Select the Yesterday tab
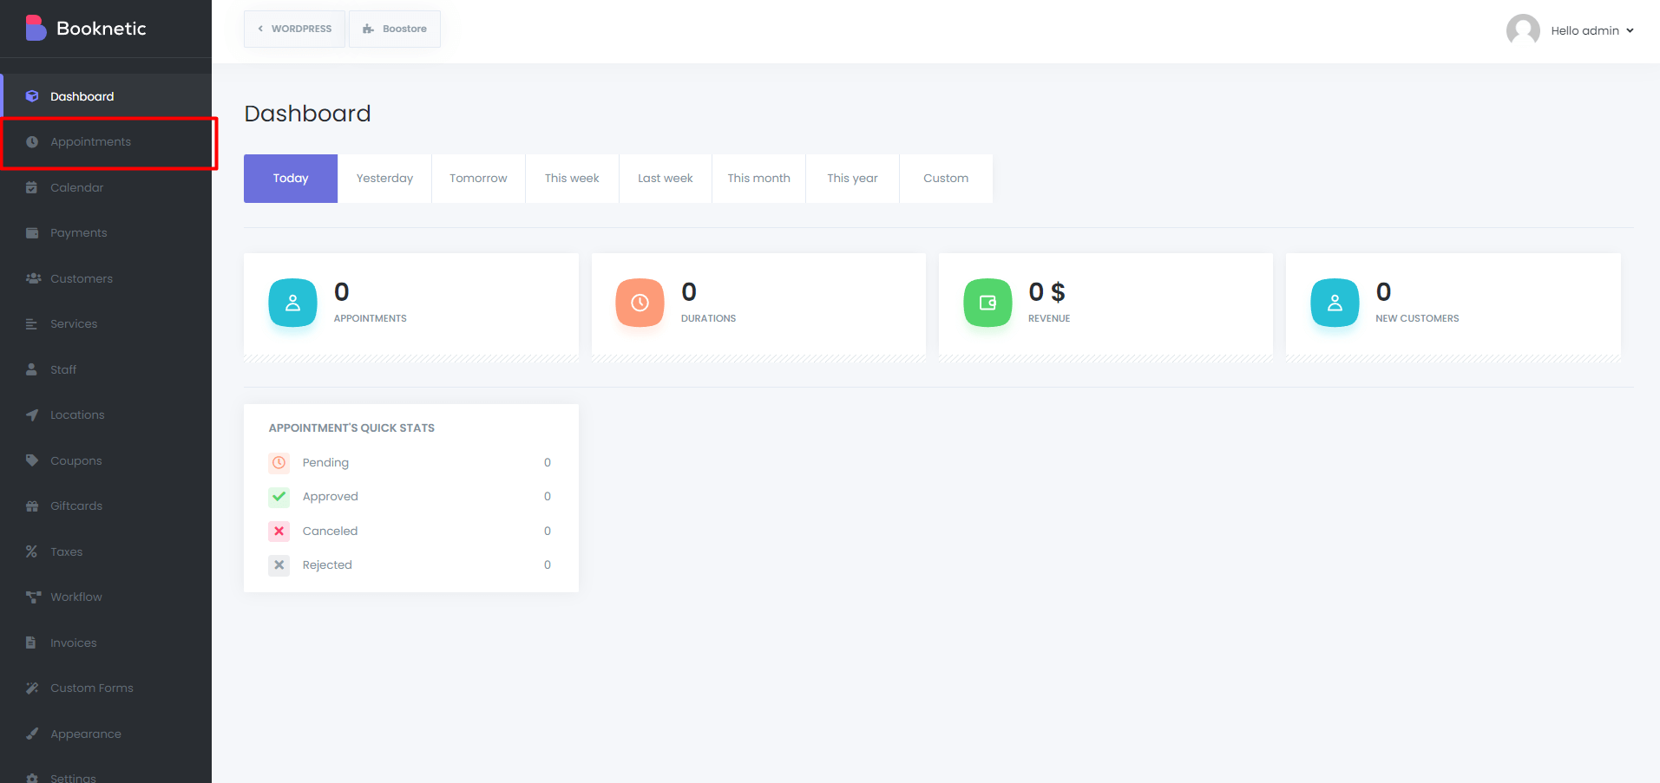This screenshot has width=1660, height=783. [384, 179]
